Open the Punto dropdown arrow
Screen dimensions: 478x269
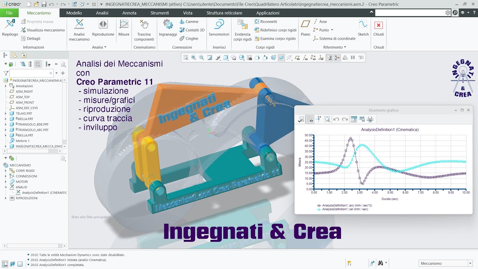click(x=332, y=30)
